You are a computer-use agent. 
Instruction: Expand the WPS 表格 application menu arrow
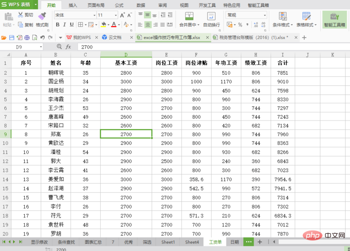coord(36,4)
